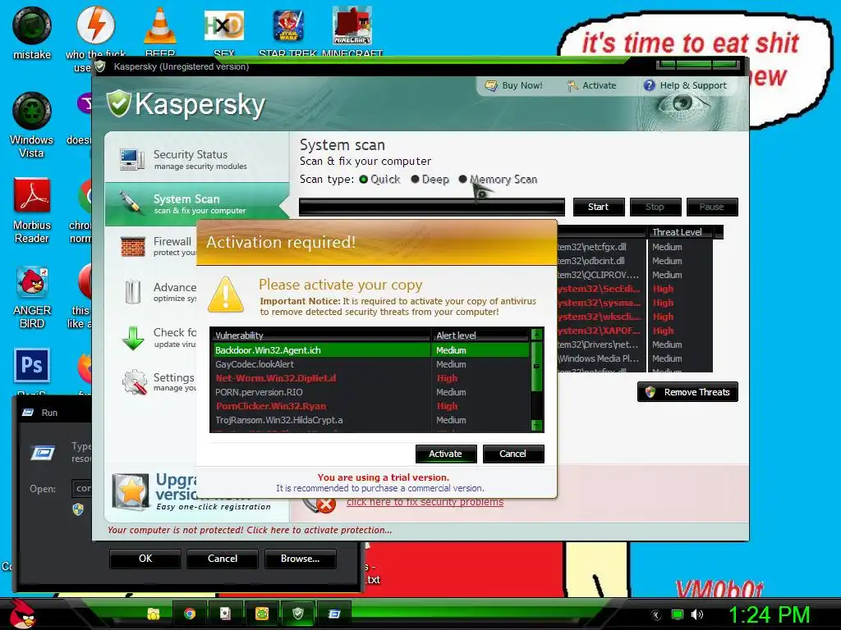Click Browse... in the Run dialog

coord(301,558)
